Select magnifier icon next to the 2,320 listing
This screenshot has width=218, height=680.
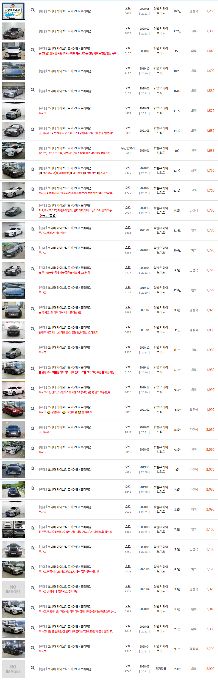tap(33, 588)
